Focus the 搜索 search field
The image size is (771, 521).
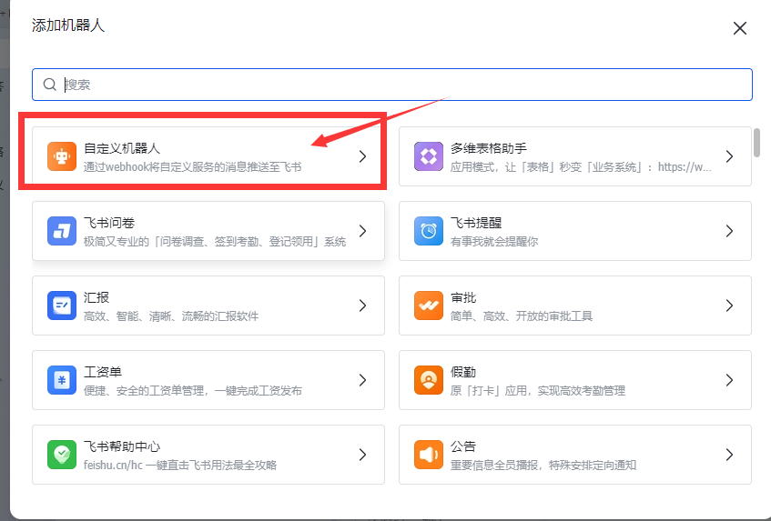pyautogui.click(x=392, y=85)
